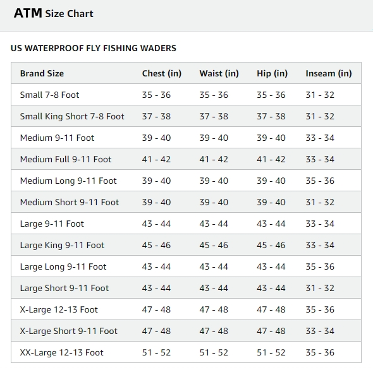
Task: Click the ATM Size Chart title
Action: 54,13
